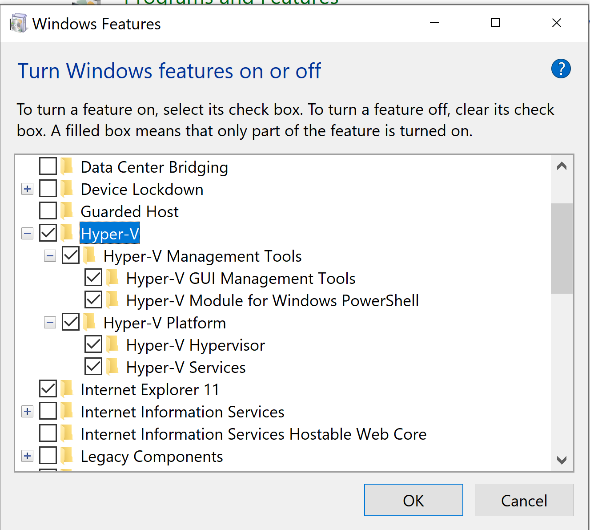Click the Windows Features title bar icon
This screenshot has width=590, height=530.
18,23
